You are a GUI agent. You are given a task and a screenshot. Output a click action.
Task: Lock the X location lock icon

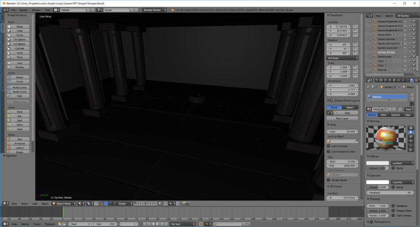[x=356, y=27]
